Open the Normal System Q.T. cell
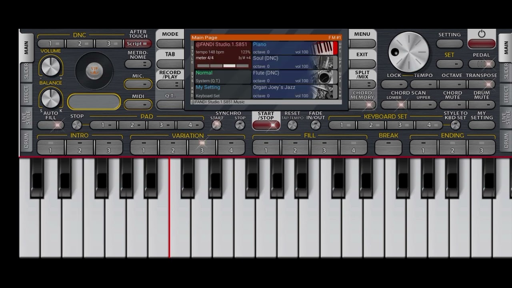Screen dimensions: 512x288 pyautogui.click(x=223, y=77)
